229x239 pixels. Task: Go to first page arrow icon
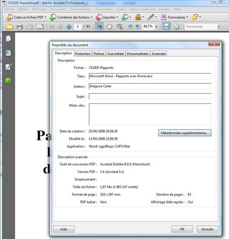point(52,27)
